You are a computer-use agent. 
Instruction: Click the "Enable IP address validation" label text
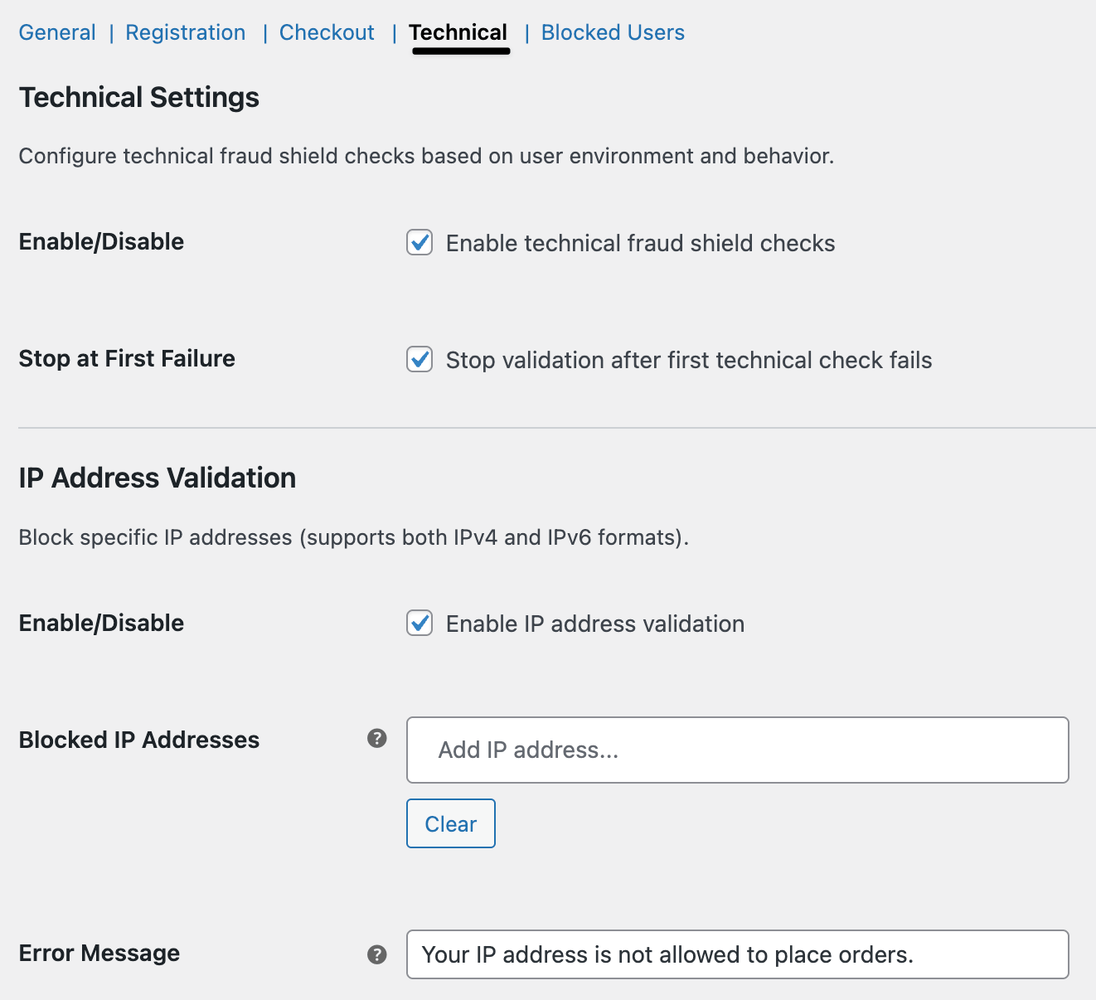point(594,624)
